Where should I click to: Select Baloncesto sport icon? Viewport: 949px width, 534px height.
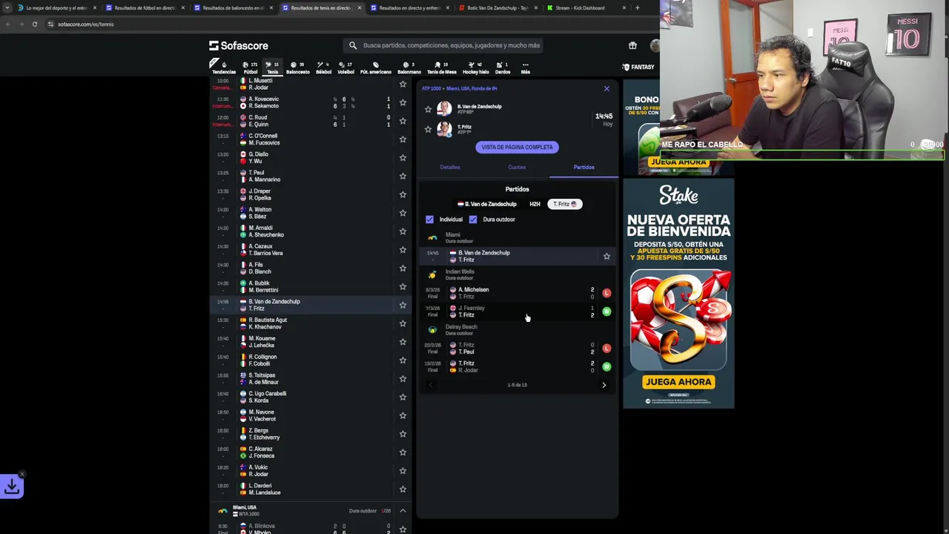coord(297,67)
